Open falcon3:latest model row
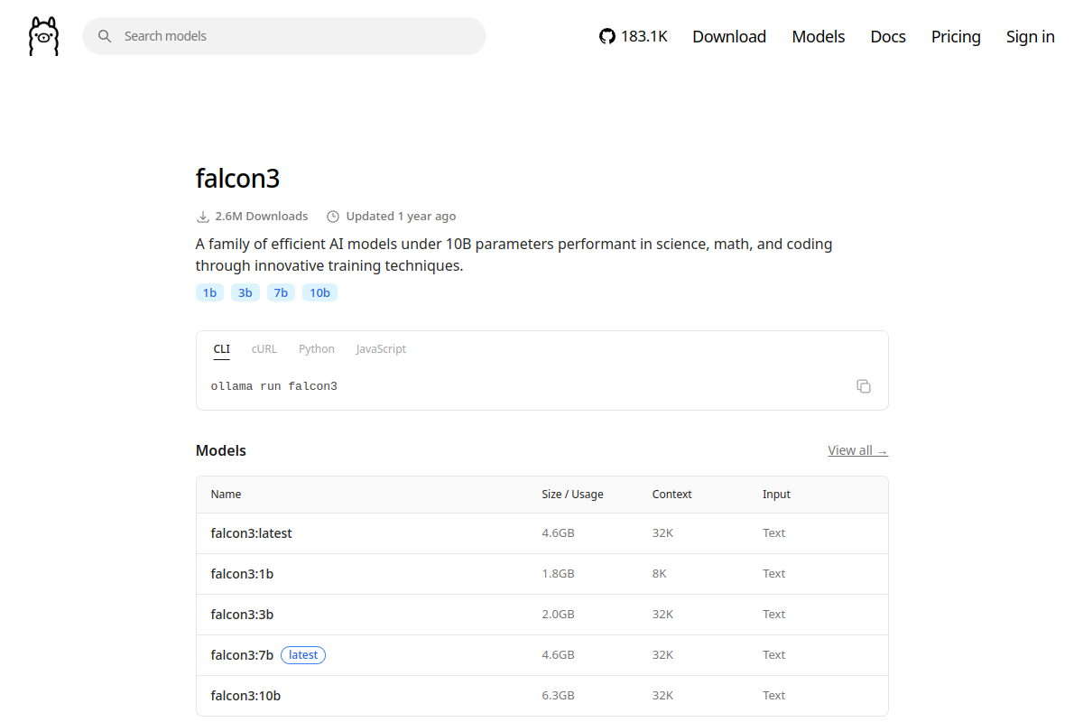This screenshot has height=722, width=1083. click(x=541, y=533)
